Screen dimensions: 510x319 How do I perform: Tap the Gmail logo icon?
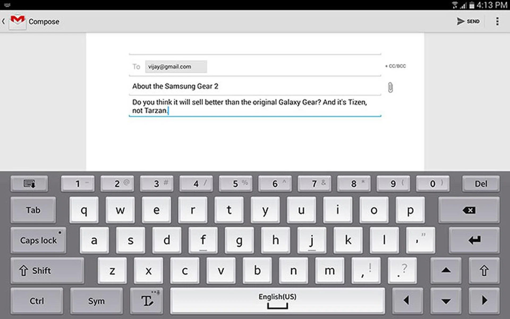[x=18, y=21]
